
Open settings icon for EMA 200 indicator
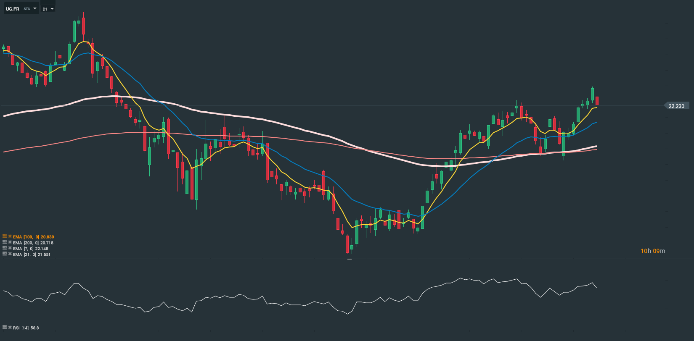click(5, 242)
